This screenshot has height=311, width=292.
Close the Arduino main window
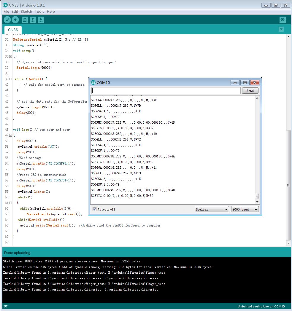click(285, 5)
